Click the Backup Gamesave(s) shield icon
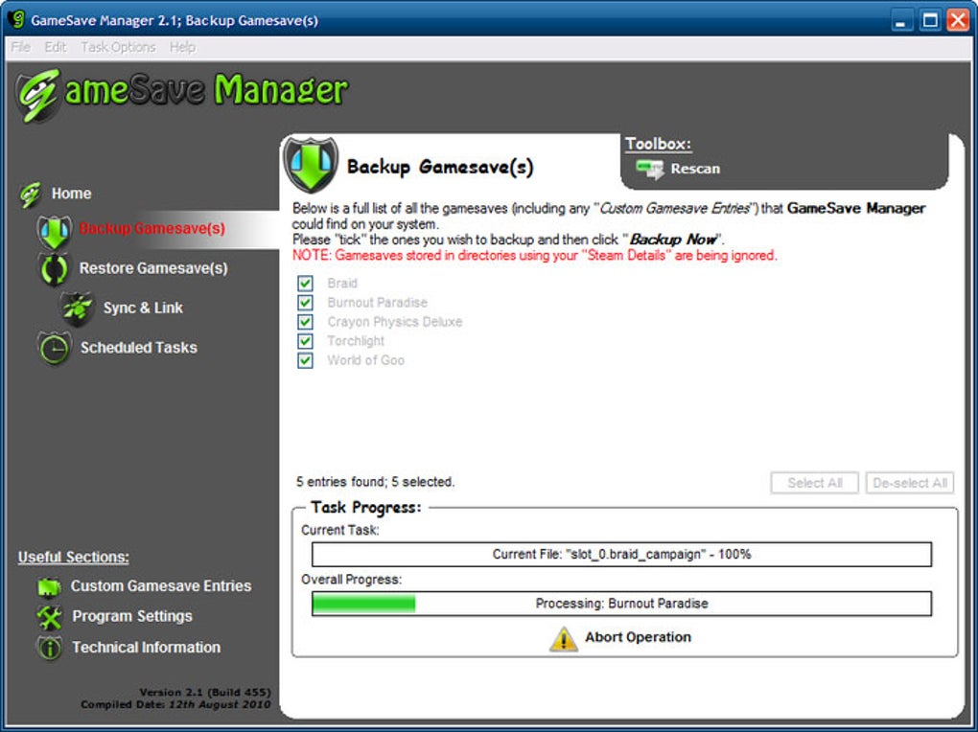This screenshot has height=732, width=978. tap(55, 230)
